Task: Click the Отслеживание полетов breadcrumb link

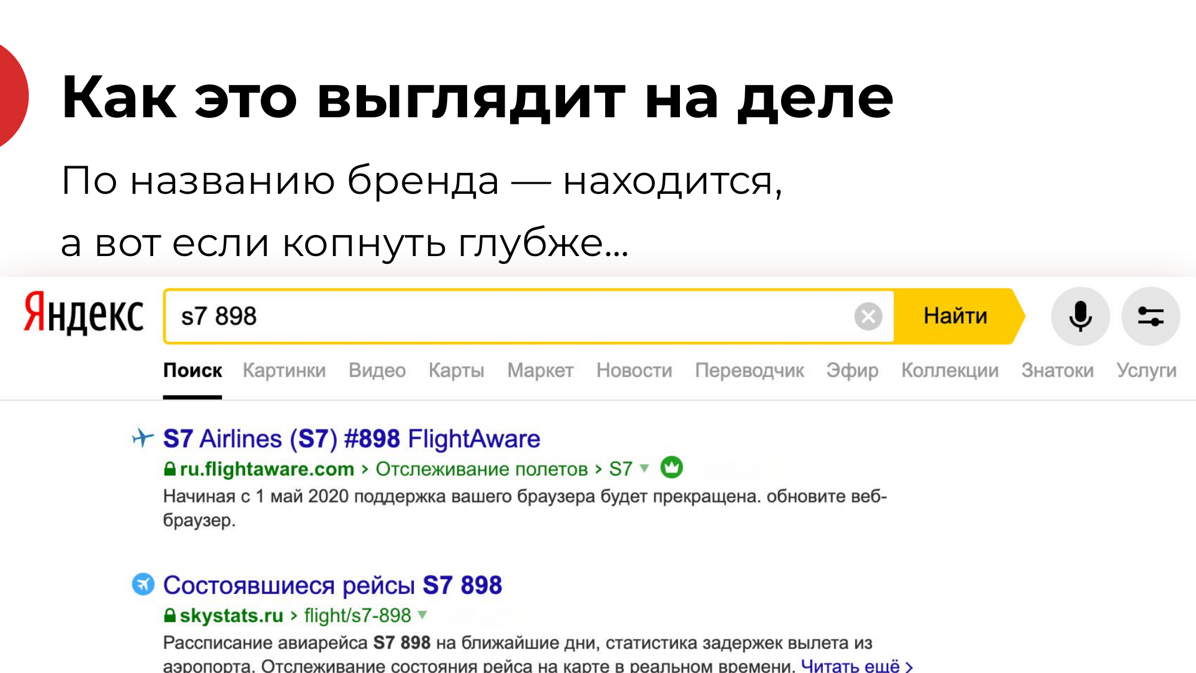Action: click(481, 469)
